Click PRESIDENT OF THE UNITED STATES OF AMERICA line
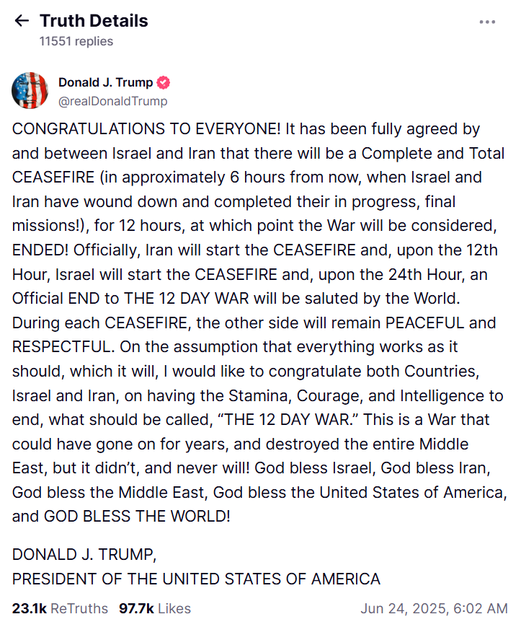This screenshot has height=627, width=521. [196, 579]
